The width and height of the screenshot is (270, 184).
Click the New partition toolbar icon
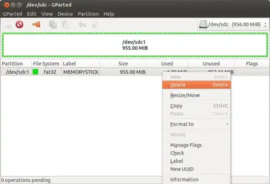tap(9, 25)
